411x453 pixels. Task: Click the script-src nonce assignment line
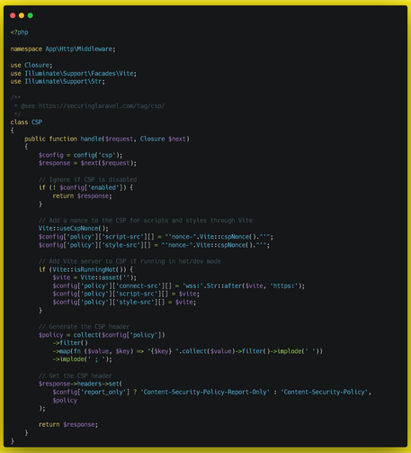[156, 237]
